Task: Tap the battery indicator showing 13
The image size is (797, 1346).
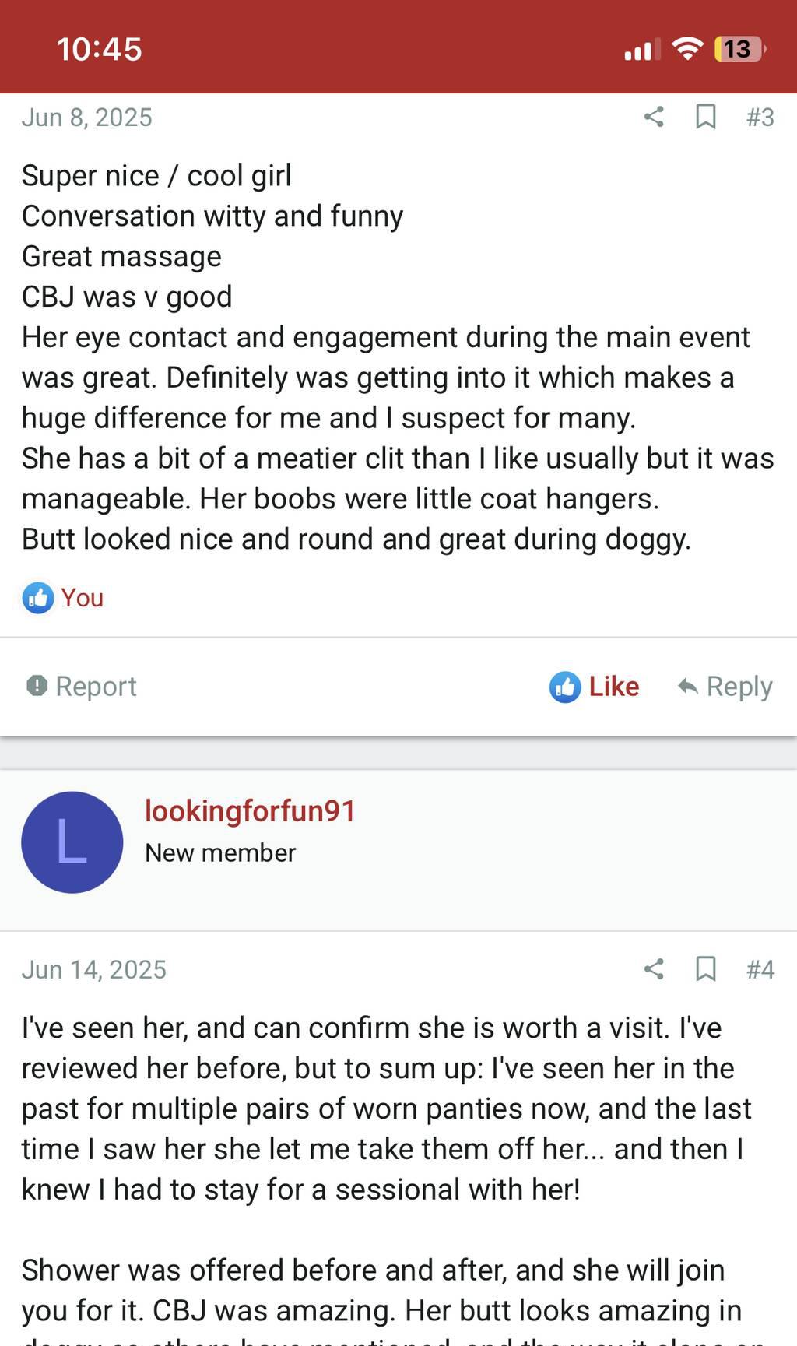Action: 739,49
